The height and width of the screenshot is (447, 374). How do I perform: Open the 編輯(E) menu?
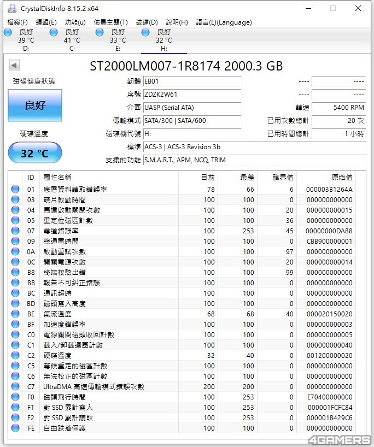pos(46,22)
